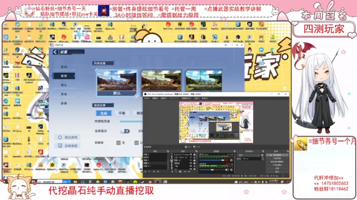The image size is (357, 200).
Task: Open 桌面音频 audio settings gear
Action: coord(231,170)
